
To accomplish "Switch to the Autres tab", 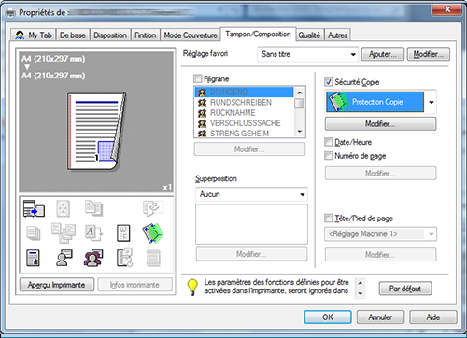I will click(x=338, y=35).
